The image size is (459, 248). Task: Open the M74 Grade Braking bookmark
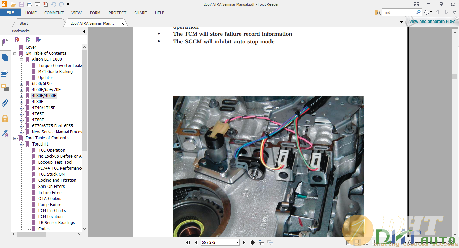pos(55,72)
